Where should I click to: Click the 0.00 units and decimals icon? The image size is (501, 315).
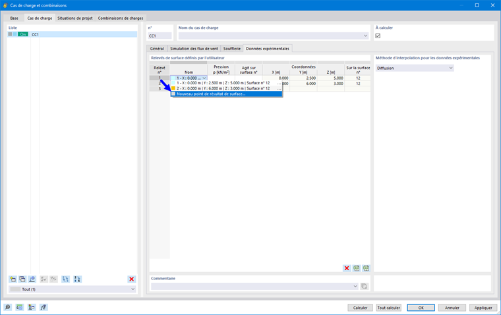point(20,307)
